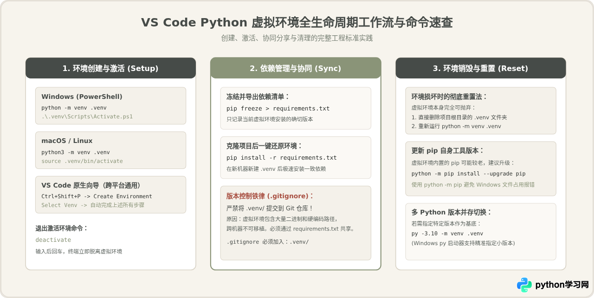Click line "跨机器不可移植。必须通过 requirements.txt 共享。"
The width and height of the screenshot is (594, 298).
(x=291, y=229)
